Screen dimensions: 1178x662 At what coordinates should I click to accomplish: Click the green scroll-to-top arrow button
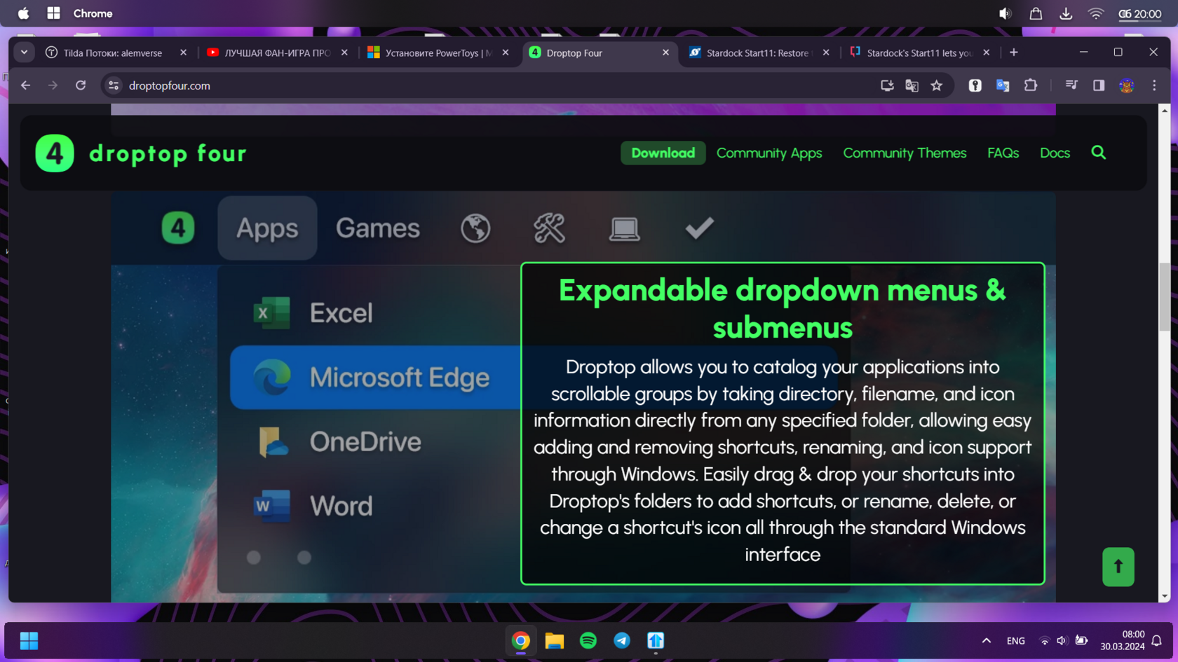pyautogui.click(x=1118, y=567)
